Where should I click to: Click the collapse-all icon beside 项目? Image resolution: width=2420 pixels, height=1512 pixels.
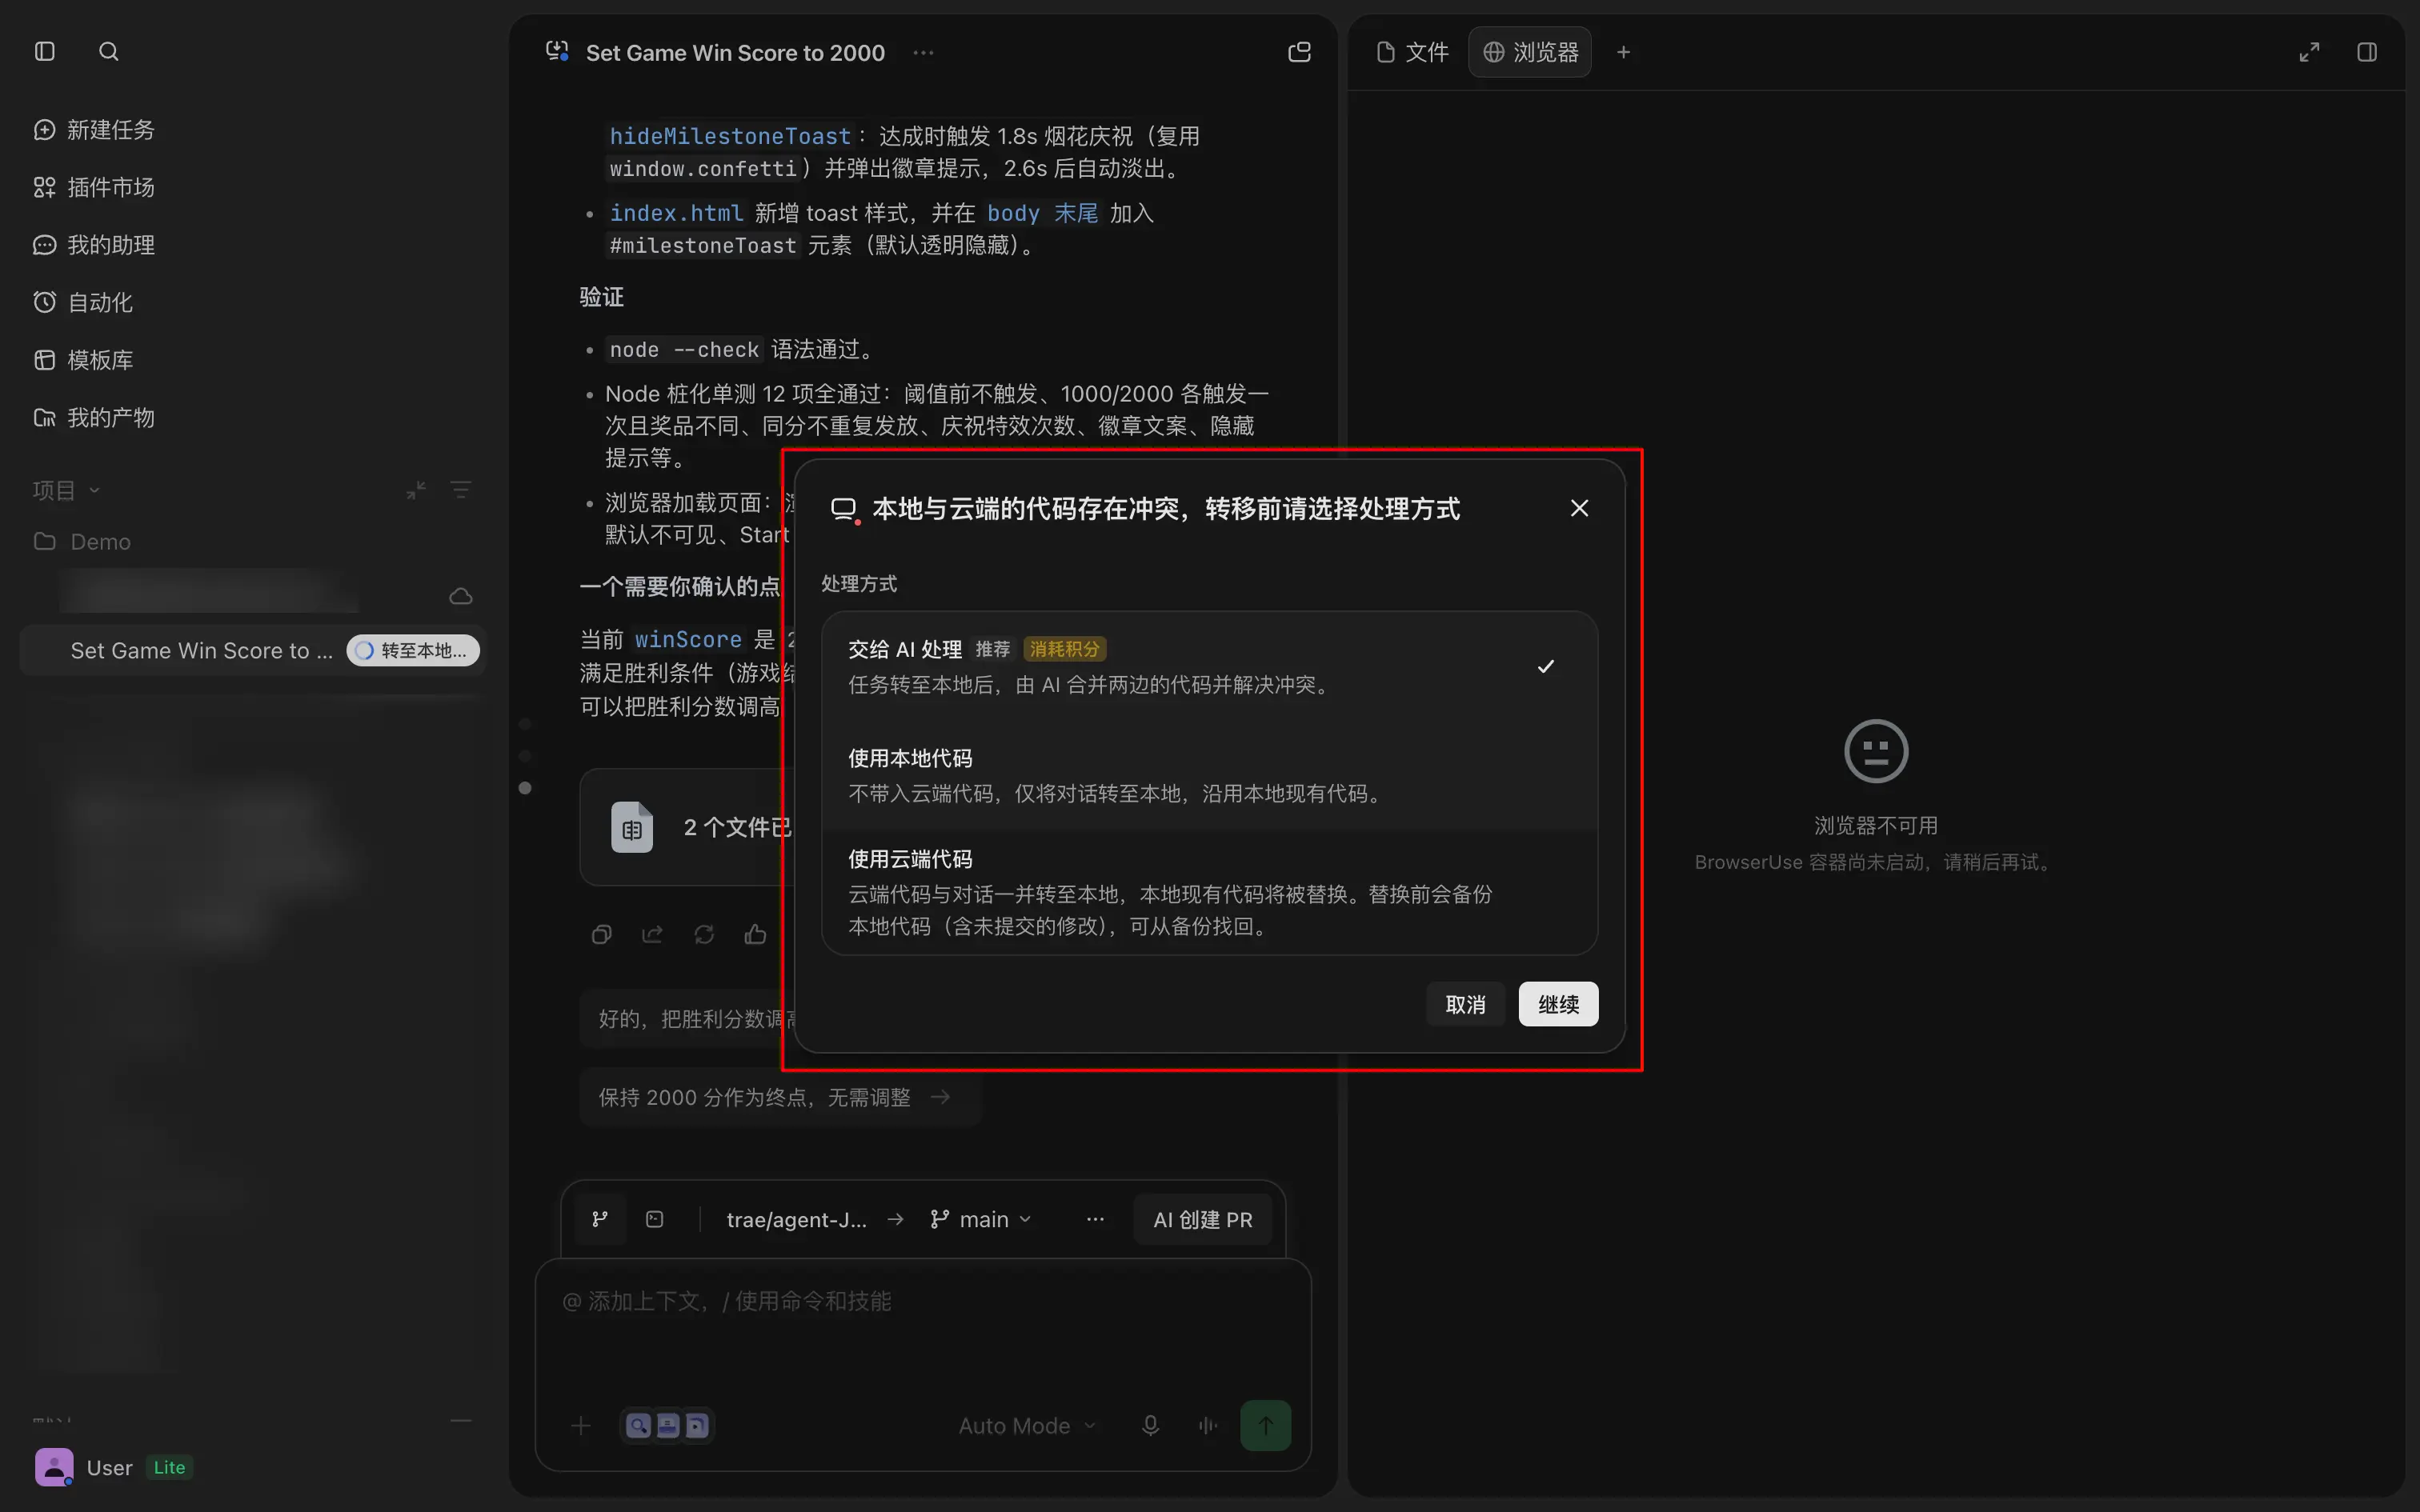coord(416,490)
